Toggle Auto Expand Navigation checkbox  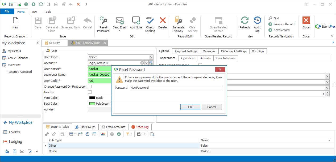[x=200, y=65]
